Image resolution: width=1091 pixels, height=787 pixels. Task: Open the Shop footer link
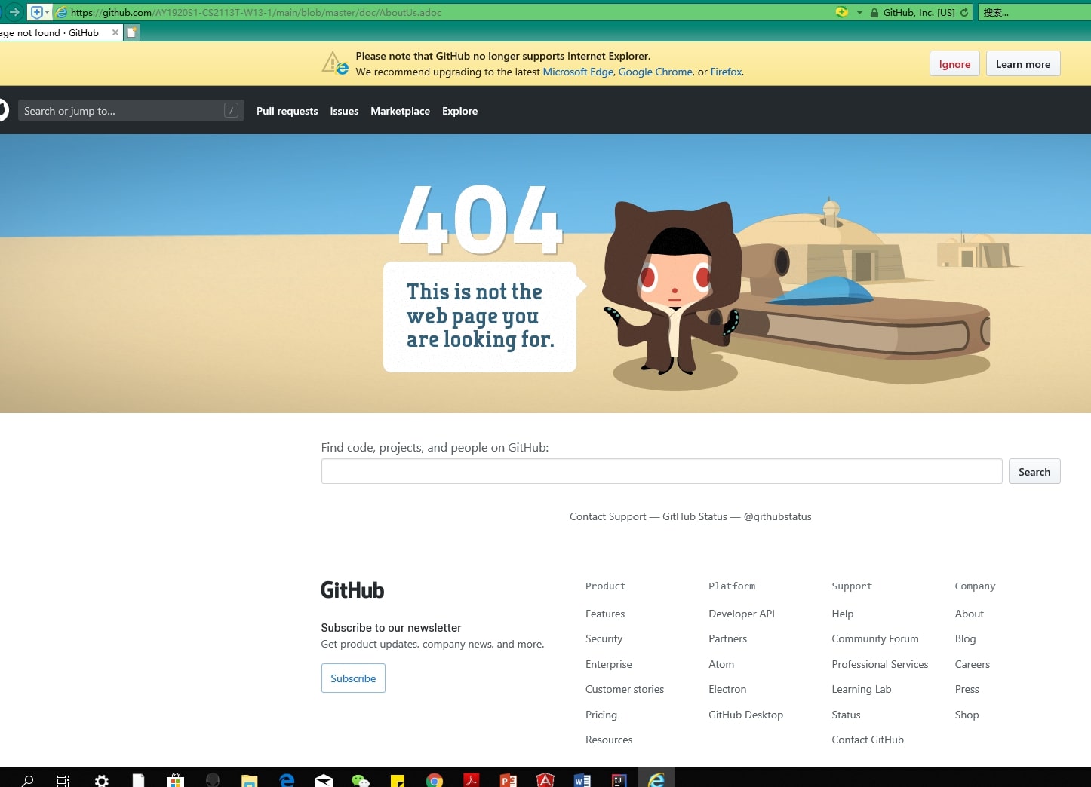[x=967, y=715]
